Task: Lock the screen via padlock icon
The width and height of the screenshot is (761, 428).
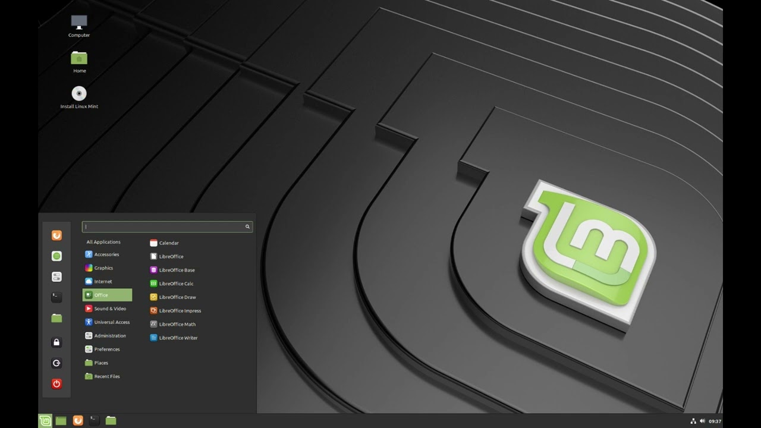Action: [x=56, y=342]
